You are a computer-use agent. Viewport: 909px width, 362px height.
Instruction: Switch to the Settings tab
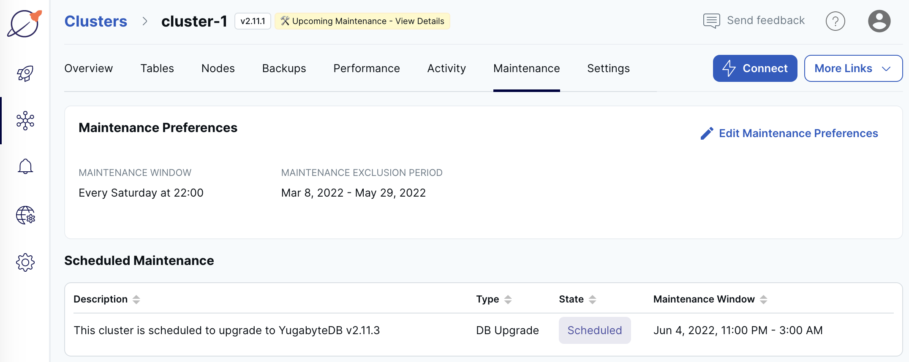point(608,68)
